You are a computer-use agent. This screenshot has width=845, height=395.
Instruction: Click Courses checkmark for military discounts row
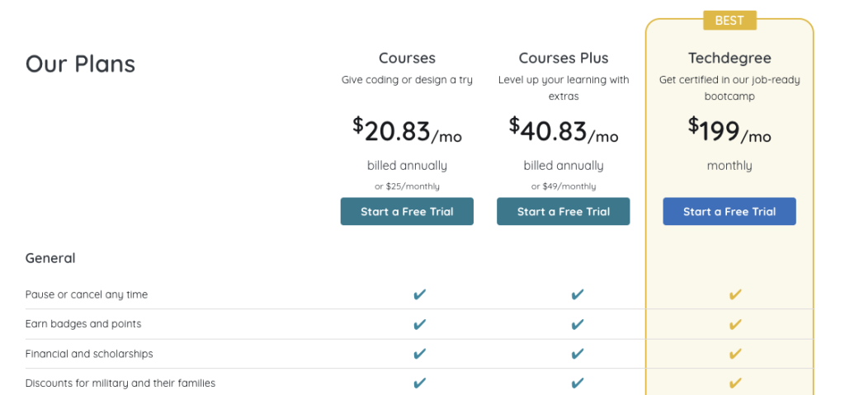pos(419,383)
